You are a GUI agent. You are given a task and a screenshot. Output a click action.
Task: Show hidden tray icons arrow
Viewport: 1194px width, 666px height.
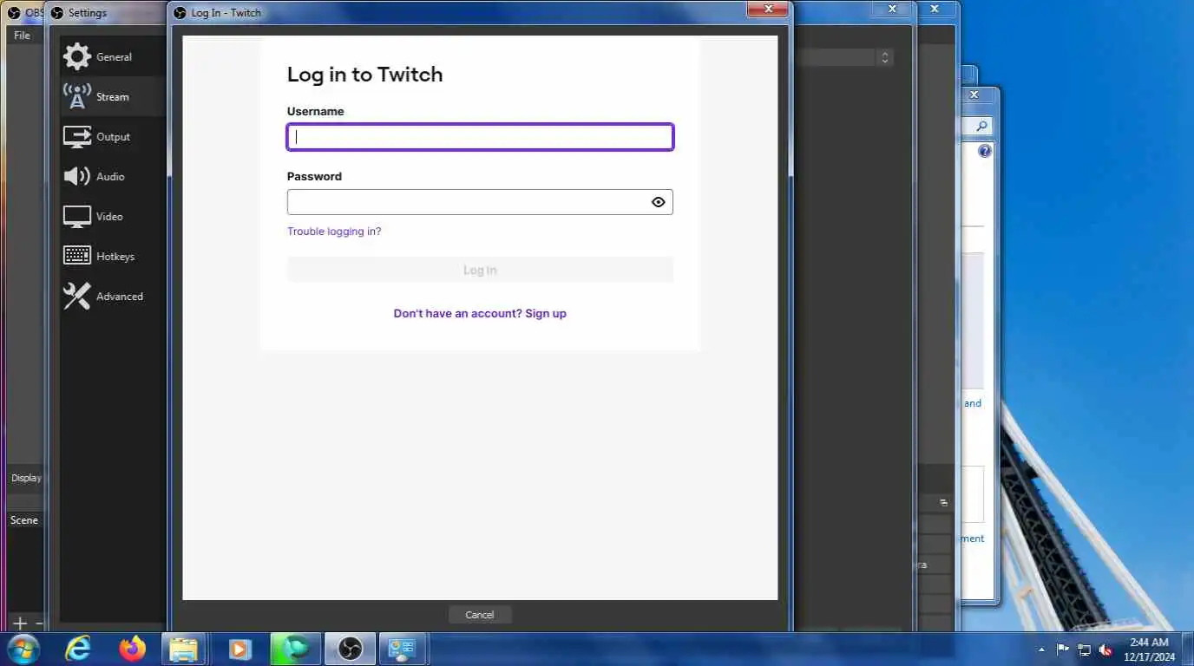(1041, 650)
